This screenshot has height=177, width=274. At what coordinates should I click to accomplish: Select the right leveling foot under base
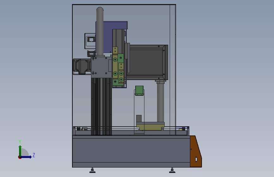click(x=172, y=171)
